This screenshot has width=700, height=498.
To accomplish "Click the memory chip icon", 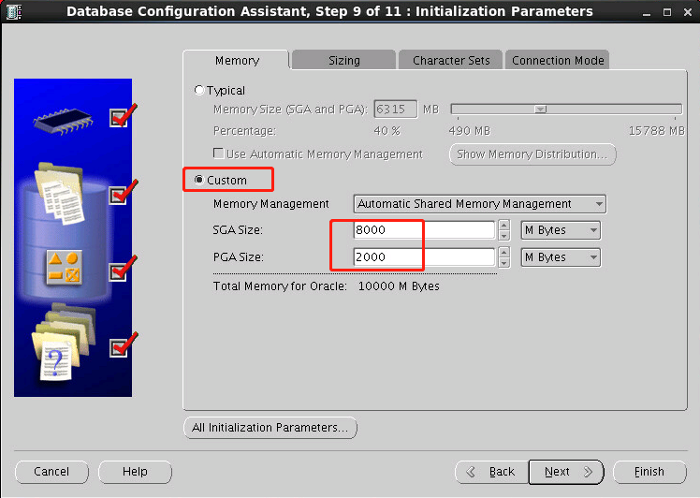I will (63, 121).
